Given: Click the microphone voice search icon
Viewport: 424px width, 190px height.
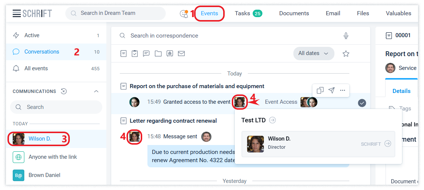Looking at the screenshot, I should [x=346, y=36].
